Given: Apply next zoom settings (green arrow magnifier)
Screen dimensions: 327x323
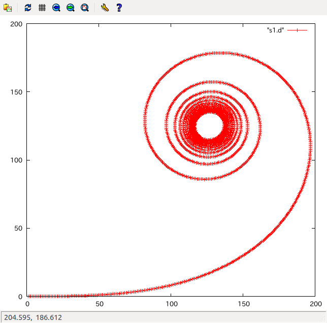Looking at the screenshot, I should click(x=70, y=8).
